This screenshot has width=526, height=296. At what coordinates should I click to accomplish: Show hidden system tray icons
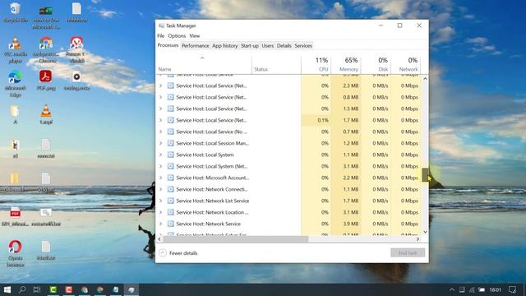[x=452, y=289]
